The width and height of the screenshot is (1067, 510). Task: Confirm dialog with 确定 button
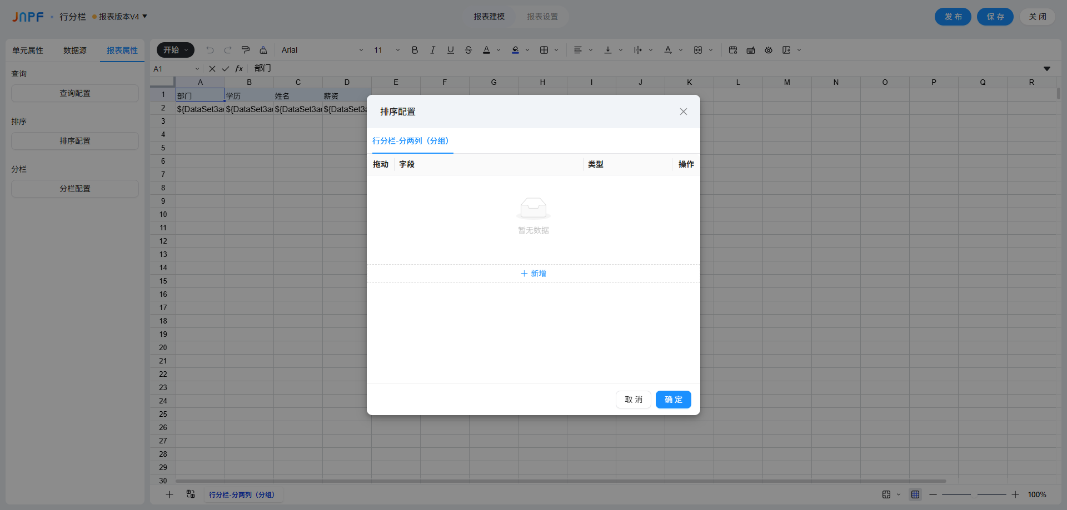673,400
